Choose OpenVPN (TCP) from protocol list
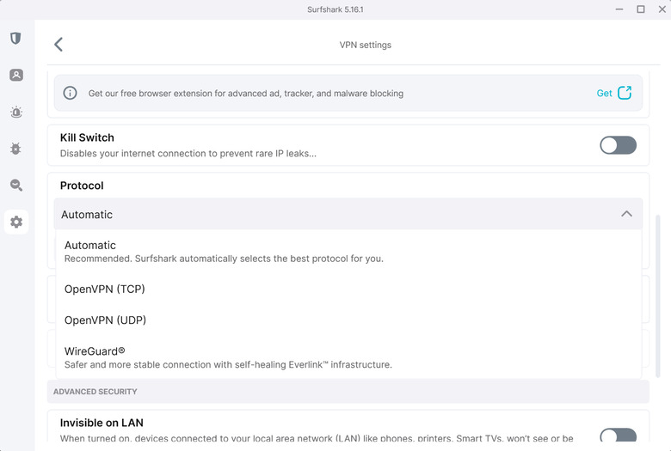This screenshot has width=671, height=451. pos(105,289)
